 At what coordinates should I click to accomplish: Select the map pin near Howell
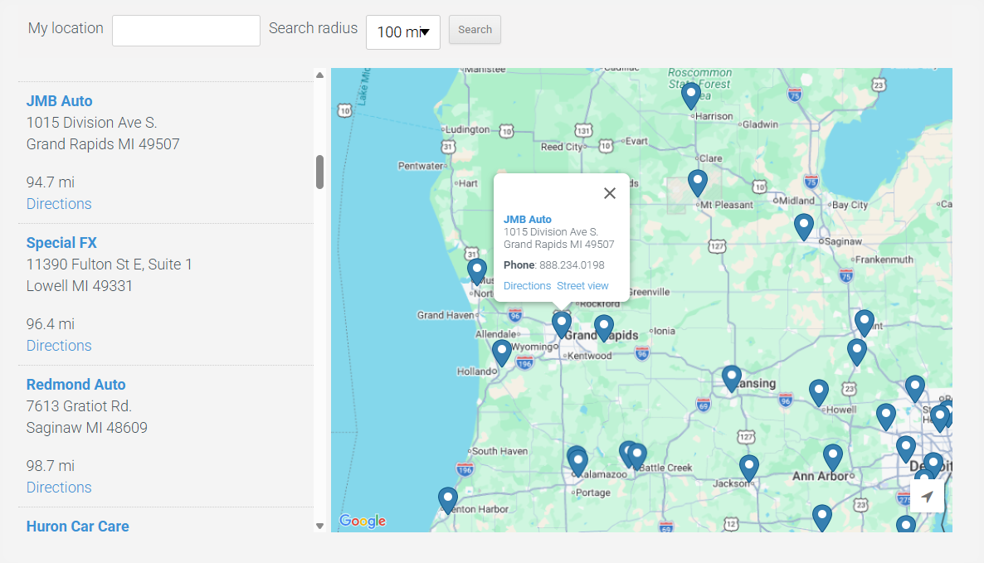818,392
